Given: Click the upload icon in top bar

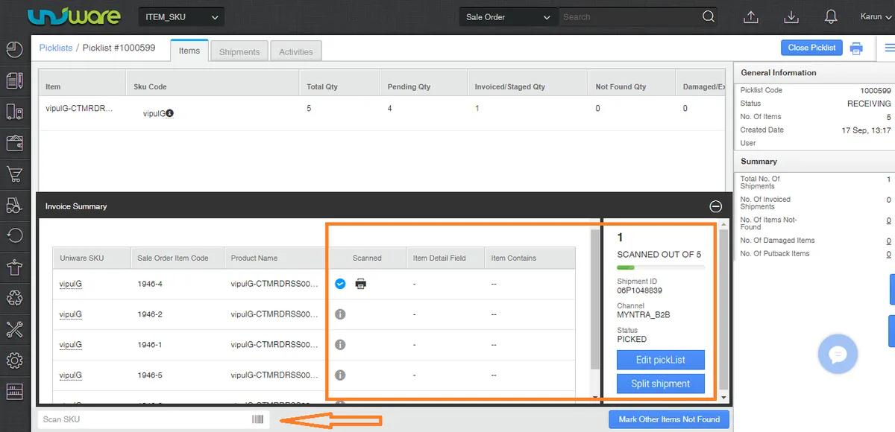Looking at the screenshot, I should coord(751,17).
